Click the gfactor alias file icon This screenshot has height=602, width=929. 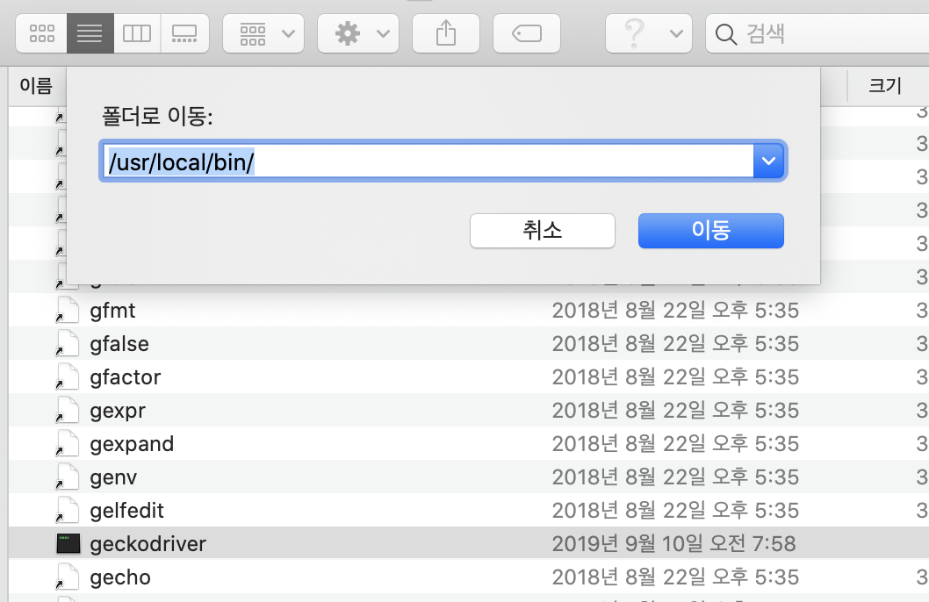pos(68,376)
